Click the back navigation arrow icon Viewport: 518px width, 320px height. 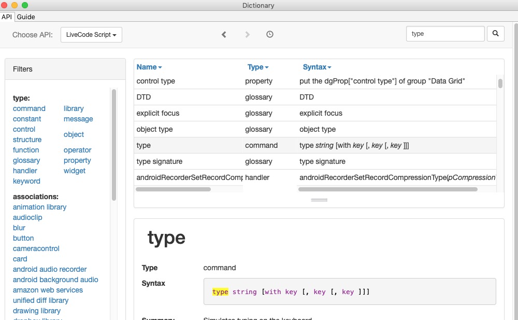[224, 35]
